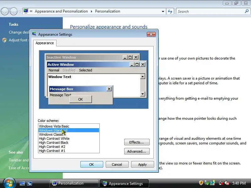Open the security shield tray icon
This screenshot has height=188, width=251.
[x=201, y=183]
